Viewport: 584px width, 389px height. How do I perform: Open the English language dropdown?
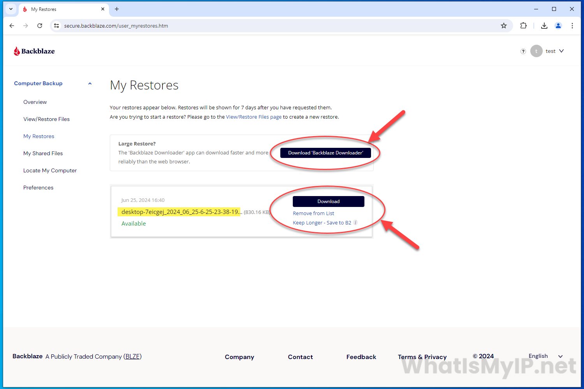coord(545,356)
